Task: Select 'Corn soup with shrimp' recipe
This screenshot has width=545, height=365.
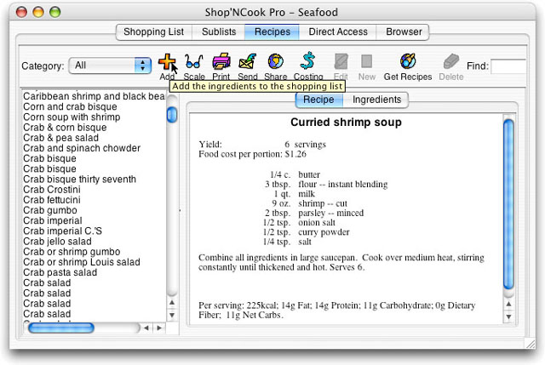Action: pos(72,117)
